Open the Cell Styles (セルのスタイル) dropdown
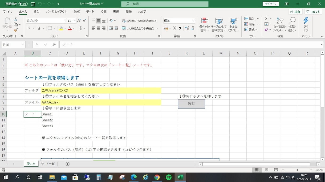 coord(233,25)
